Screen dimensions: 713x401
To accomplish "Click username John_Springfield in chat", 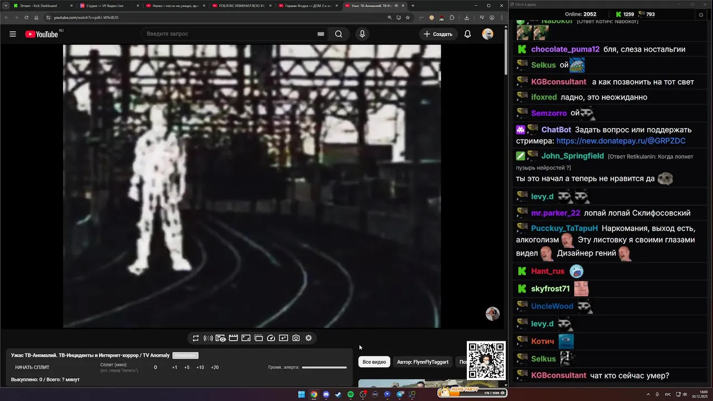I will (573, 156).
